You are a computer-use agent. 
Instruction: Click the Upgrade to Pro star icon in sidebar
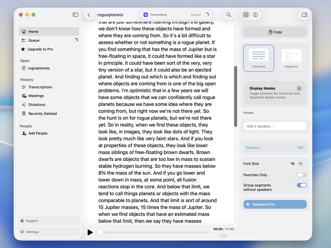click(x=23, y=49)
